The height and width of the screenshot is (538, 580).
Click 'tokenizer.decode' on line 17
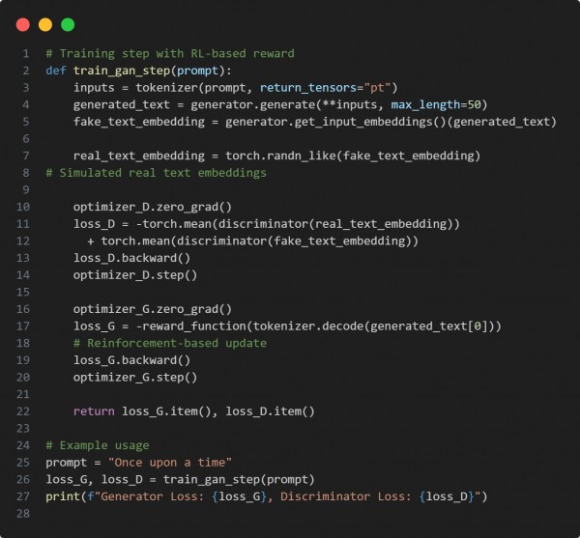pyautogui.click(x=308, y=326)
